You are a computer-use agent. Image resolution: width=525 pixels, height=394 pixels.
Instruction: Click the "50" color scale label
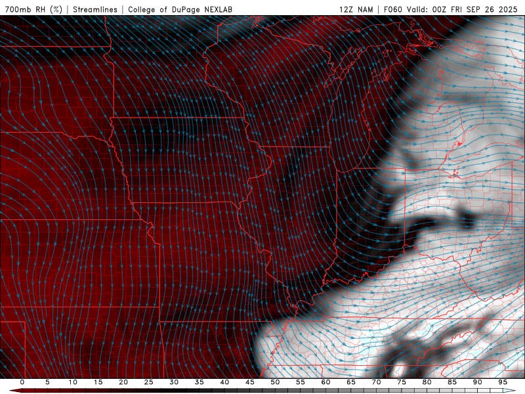pos(275,382)
